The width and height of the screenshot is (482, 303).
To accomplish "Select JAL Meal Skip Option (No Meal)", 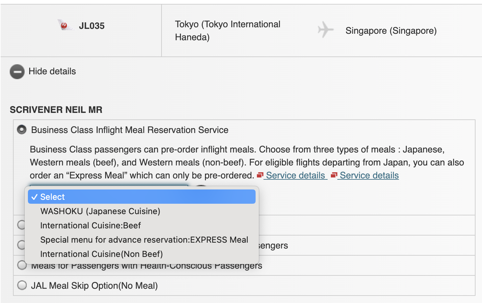I will pos(22,285).
